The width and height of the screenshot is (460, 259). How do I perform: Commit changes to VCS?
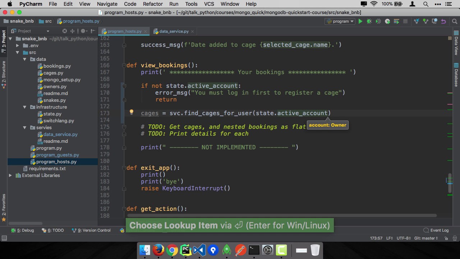pos(425,22)
